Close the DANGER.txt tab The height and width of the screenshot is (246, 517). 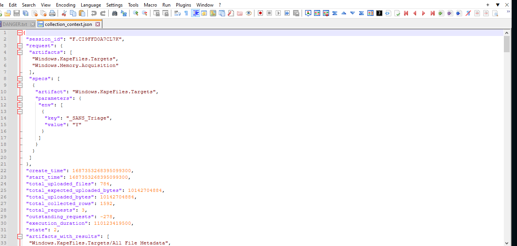tap(32, 24)
